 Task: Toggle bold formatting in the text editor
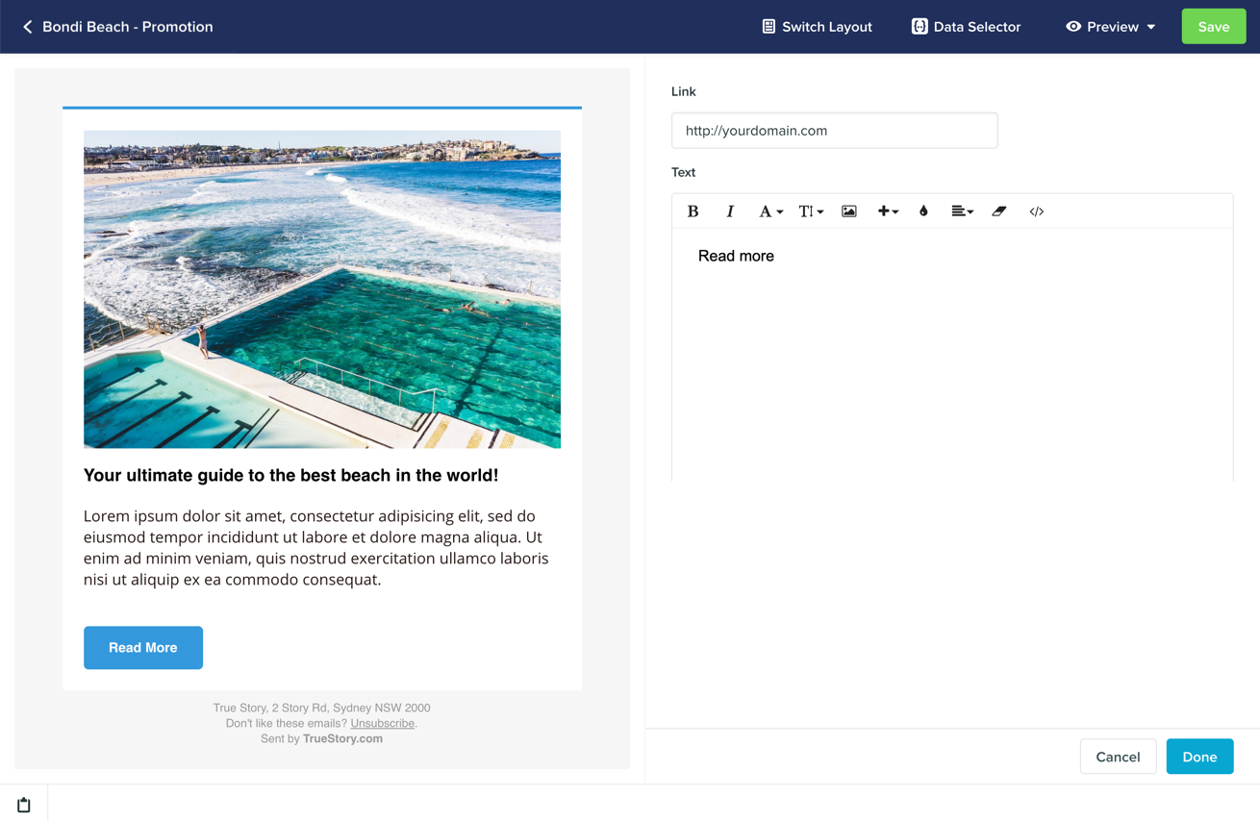tap(693, 211)
